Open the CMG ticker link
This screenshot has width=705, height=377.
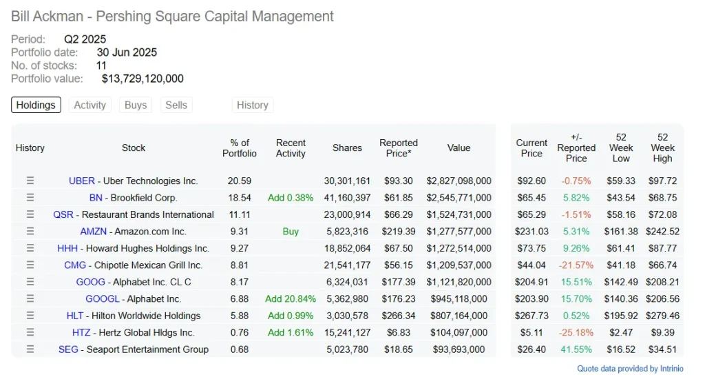point(74,265)
